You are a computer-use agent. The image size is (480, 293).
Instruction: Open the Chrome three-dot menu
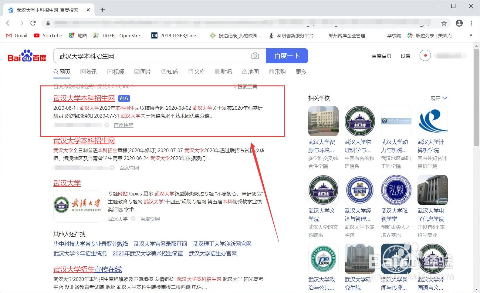(471, 23)
